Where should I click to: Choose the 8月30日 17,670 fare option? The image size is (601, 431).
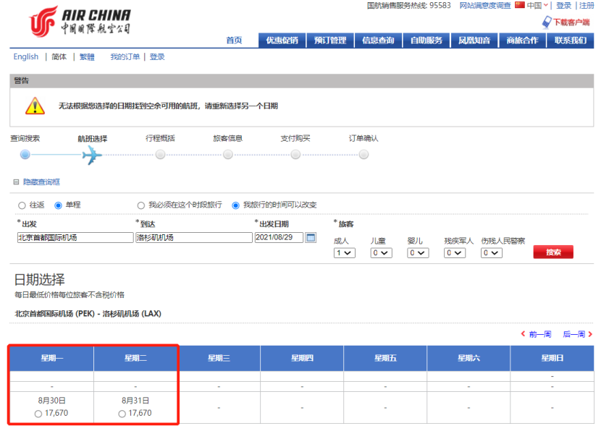pyautogui.click(x=38, y=414)
